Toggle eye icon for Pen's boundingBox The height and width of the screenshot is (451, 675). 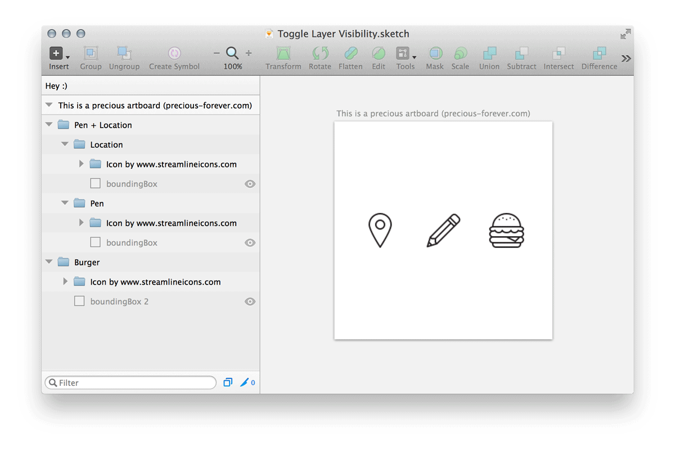(x=250, y=243)
